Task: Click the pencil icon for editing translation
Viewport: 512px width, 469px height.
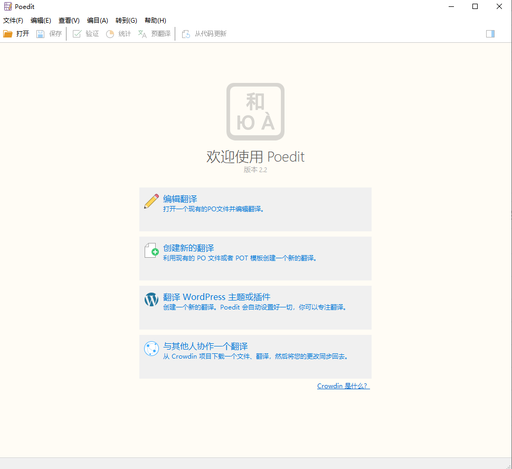Action: (151, 201)
